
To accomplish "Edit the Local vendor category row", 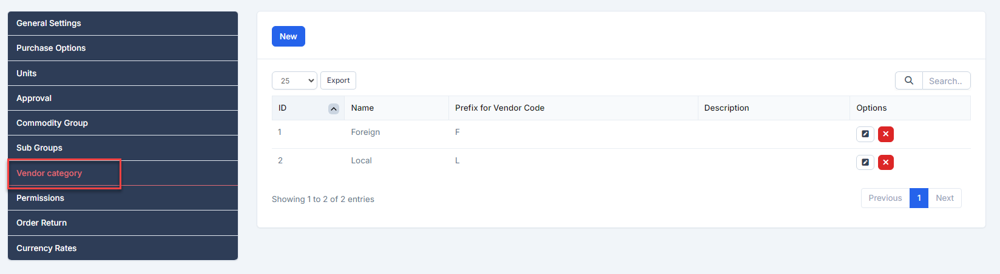I will click(865, 162).
